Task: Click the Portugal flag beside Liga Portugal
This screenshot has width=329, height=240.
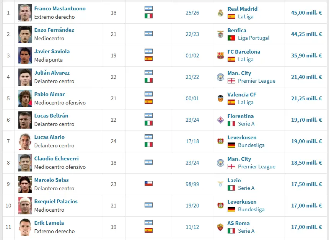Action: (231, 38)
